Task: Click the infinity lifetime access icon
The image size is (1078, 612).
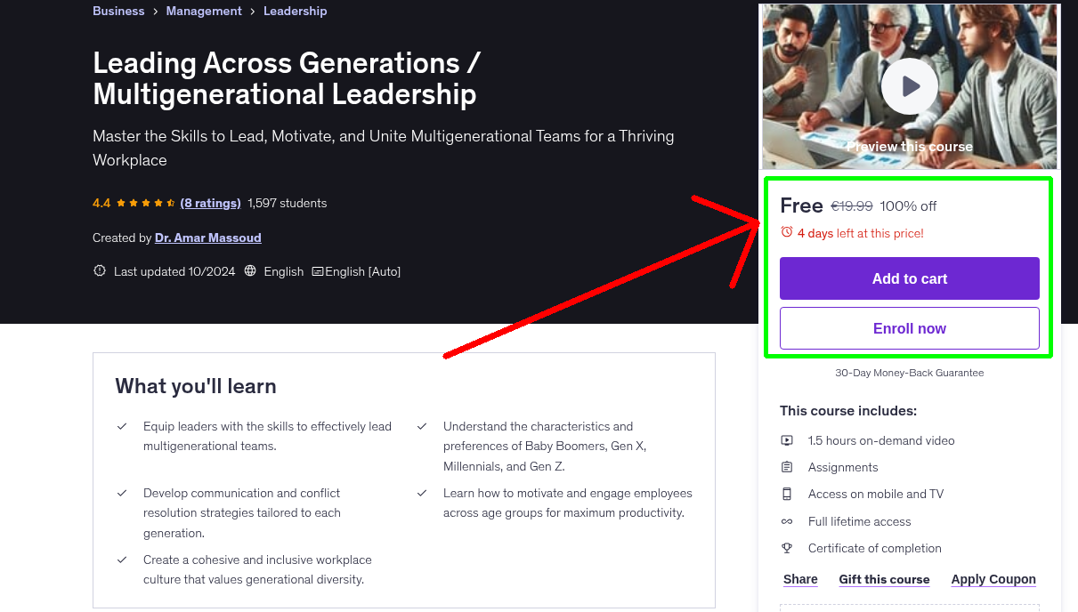Action: 787,521
